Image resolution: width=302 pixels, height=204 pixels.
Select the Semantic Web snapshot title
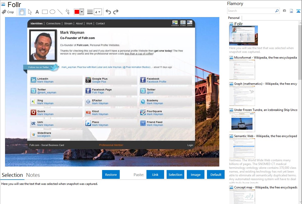point(265,136)
